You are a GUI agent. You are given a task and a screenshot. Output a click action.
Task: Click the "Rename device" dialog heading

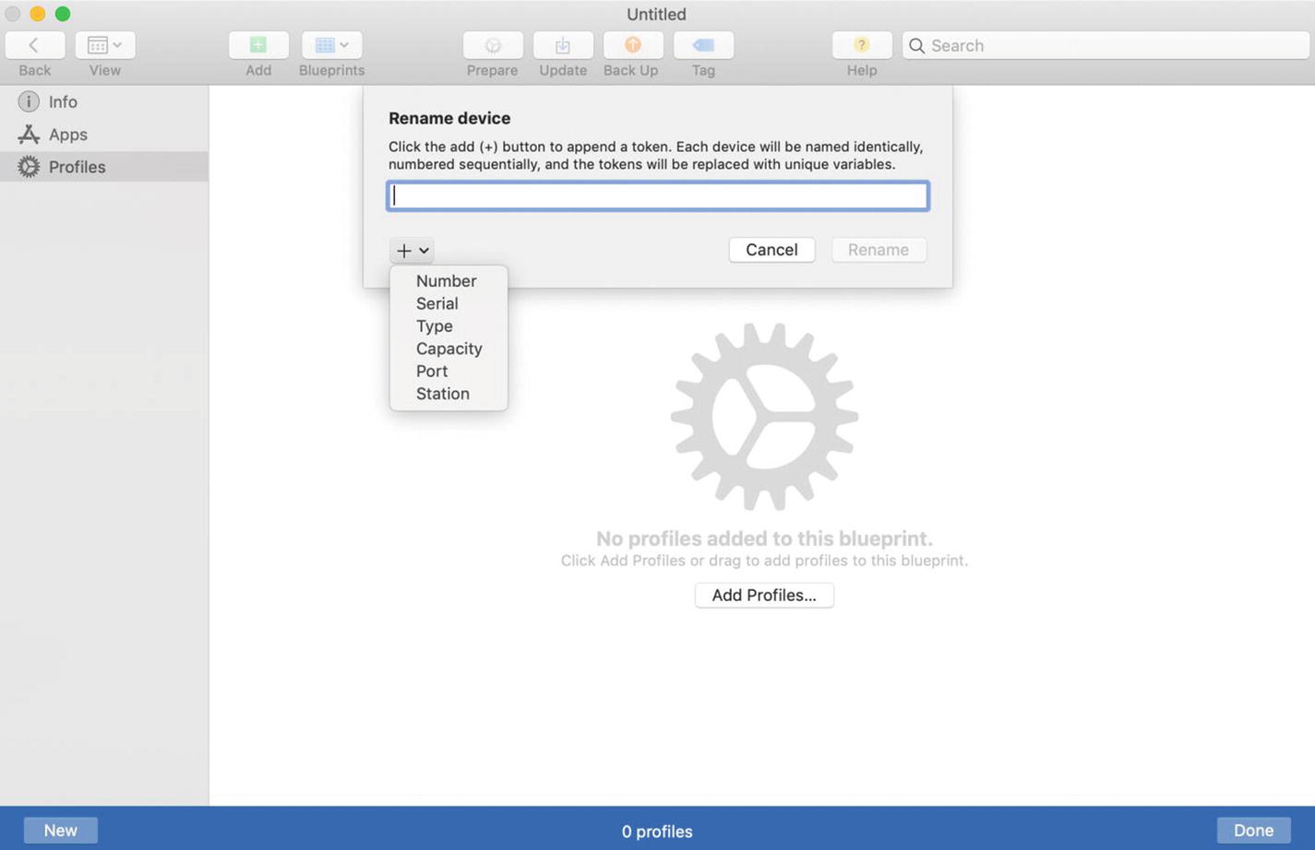449,118
